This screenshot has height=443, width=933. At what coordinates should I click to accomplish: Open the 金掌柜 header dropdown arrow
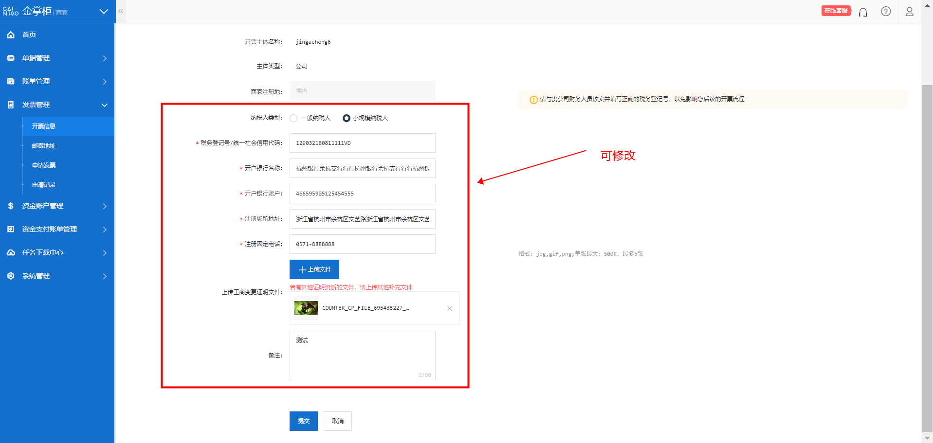[x=104, y=11]
